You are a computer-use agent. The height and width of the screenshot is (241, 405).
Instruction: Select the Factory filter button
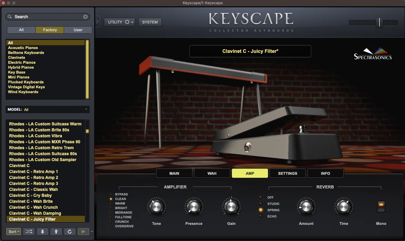50,30
